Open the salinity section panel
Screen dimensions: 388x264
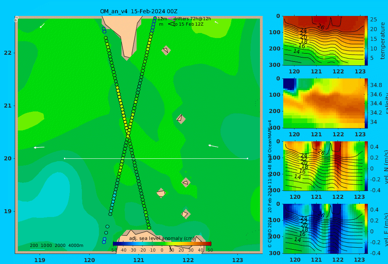pos(324,103)
